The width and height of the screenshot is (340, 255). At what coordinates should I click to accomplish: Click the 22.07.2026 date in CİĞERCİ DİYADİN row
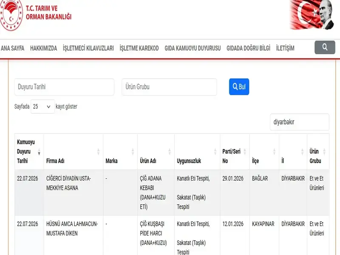[x=28, y=178]
